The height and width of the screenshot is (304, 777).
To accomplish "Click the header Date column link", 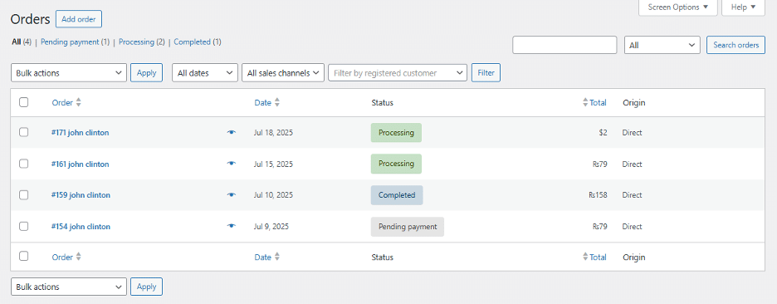I will coord(262,103).
